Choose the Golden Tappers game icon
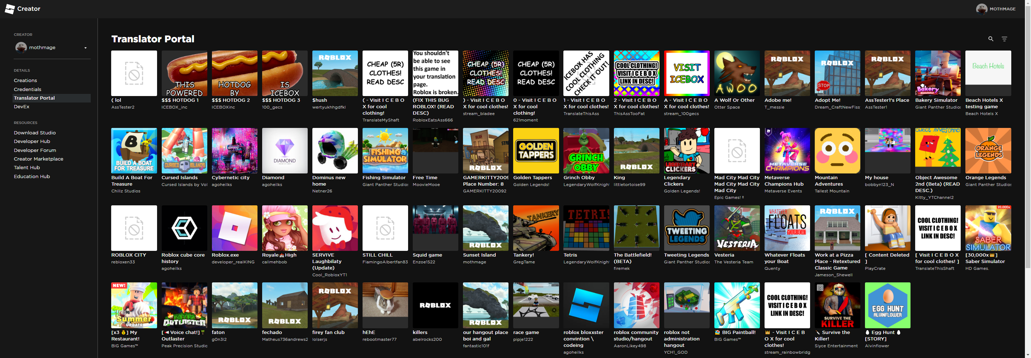1031x358 pixels. [536, 151]
